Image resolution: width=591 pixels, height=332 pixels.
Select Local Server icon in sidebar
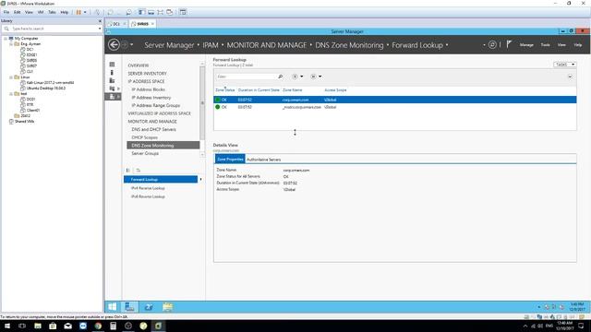pos(112,72)
